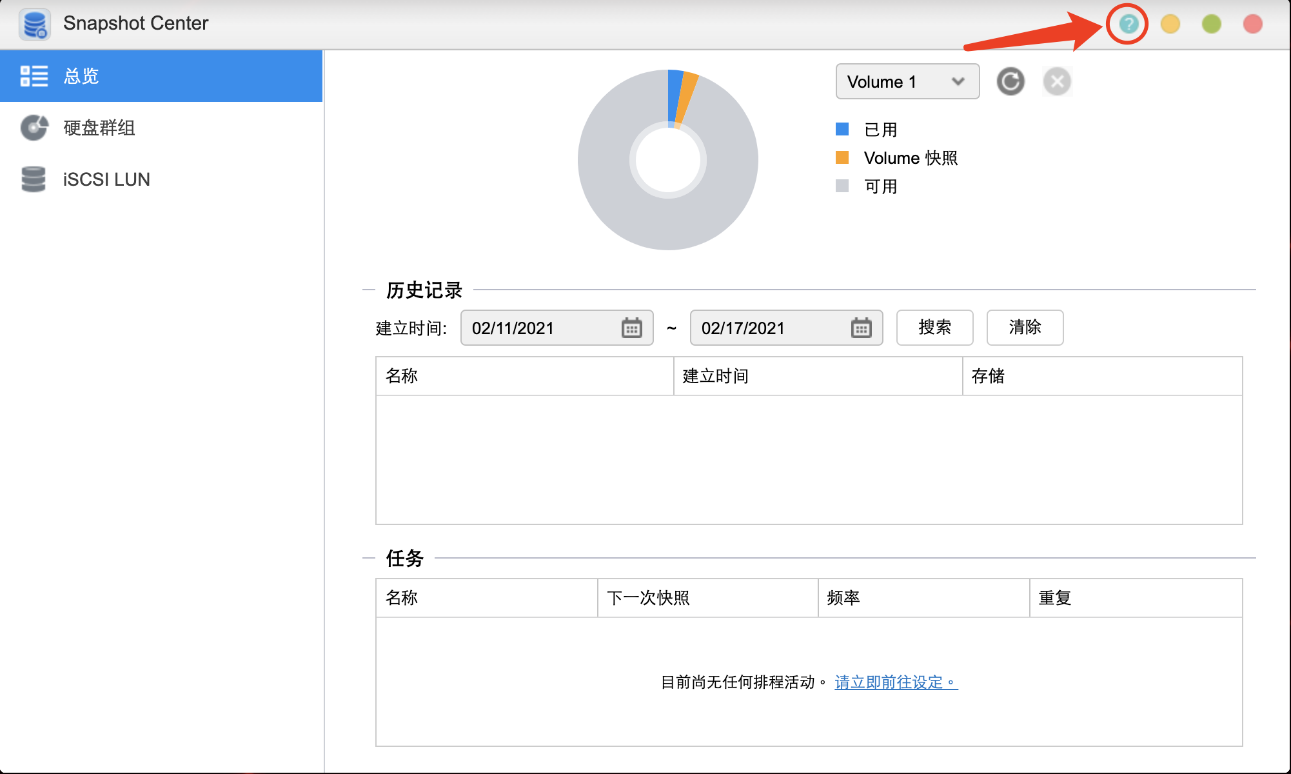The width and height of the screenshot is (1291, 774).
Task: Toggle yellow traffic light button
Action: (x=1170, y=25)
